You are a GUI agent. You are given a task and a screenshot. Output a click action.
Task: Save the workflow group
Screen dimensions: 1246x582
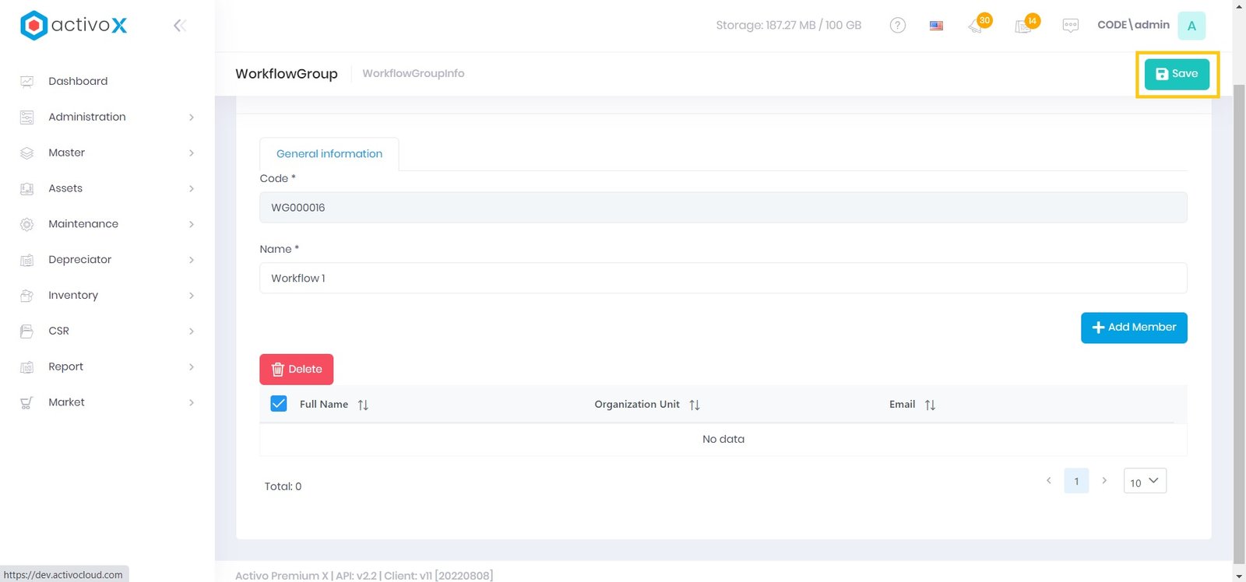pos(1177,74)
